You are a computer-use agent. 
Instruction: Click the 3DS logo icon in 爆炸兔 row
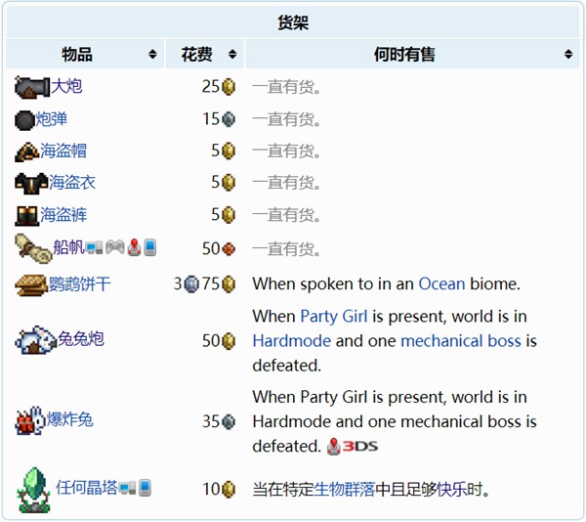click(360, 446)
